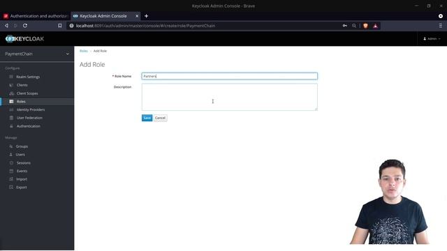Expand the PaymentChain realm selector
This screenshot has height=251, width=447.
(37, 54)
